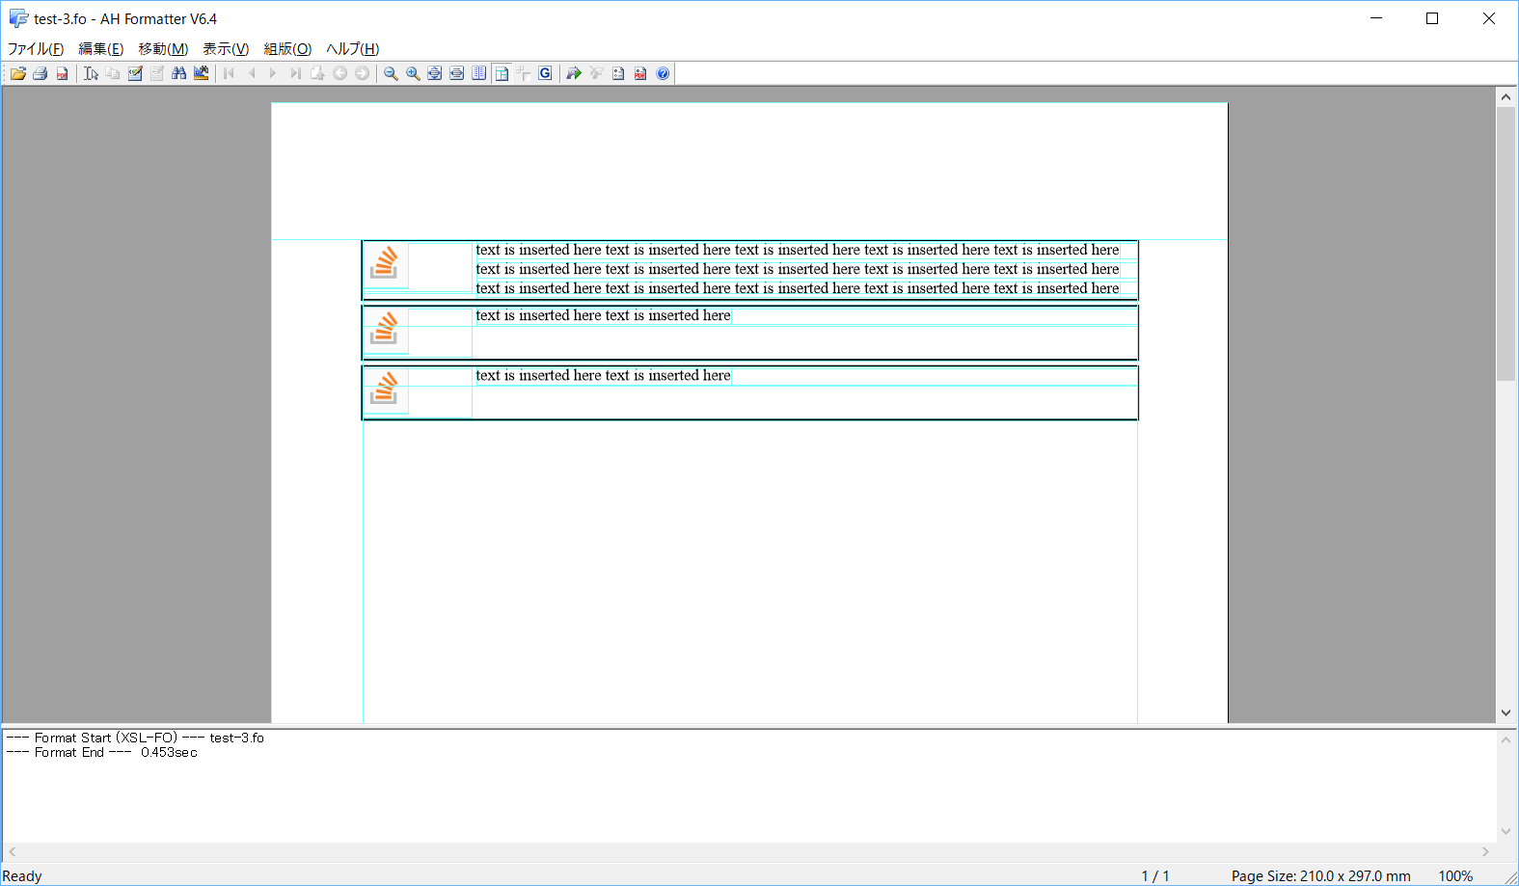Screen dimensions: 1519x886
Task: Click the go-to-page icon
Action: click(318, 73)
